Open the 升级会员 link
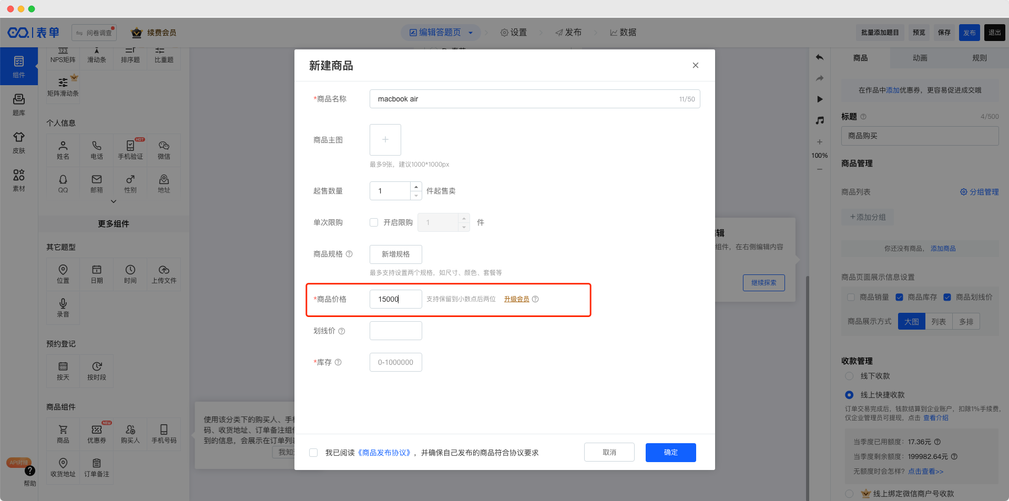The width and height of the screenshot is (1009, 501). pos(516,299)
